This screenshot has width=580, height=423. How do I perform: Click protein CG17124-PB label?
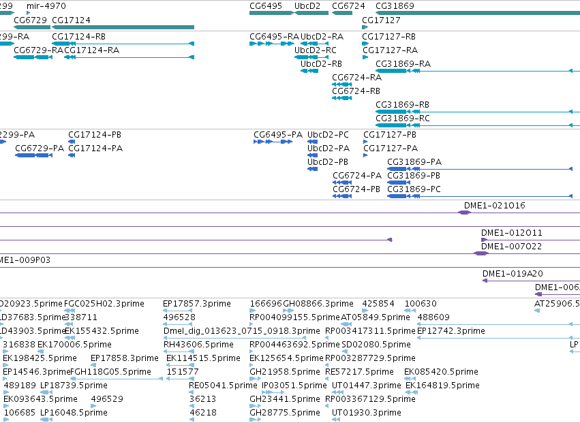(95, 135)
